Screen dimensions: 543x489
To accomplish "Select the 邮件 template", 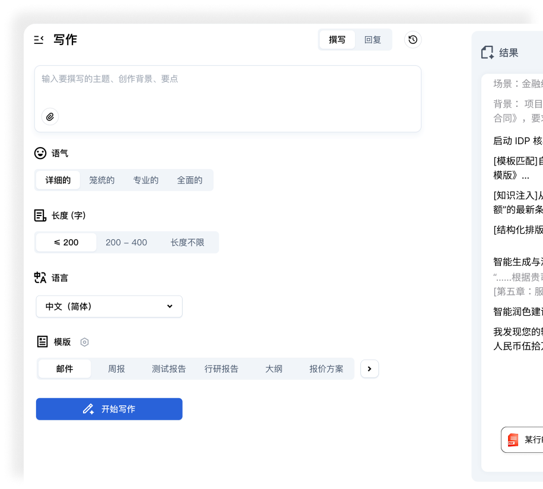I will [65, 369].
